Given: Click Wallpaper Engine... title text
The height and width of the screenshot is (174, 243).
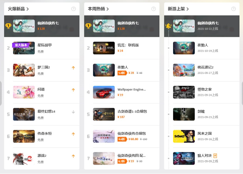Looking at the screenshot, I should 132,90.
